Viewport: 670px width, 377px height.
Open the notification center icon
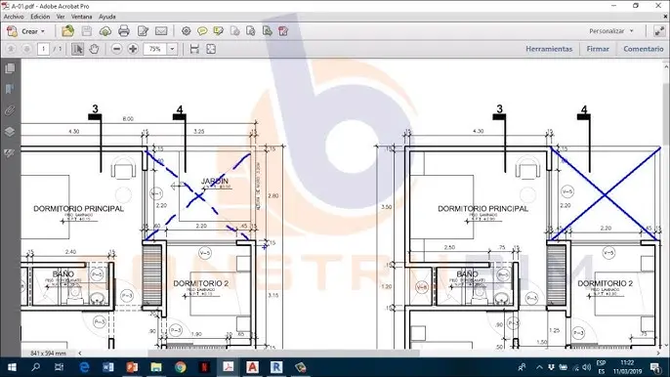click(x=656, y=367)
